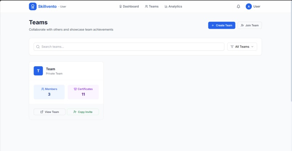Viewport: 292px width, 151px height.
Task: Click the Join Team button
Action: pos(250,25)
